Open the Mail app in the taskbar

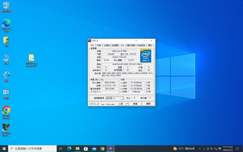94,149
